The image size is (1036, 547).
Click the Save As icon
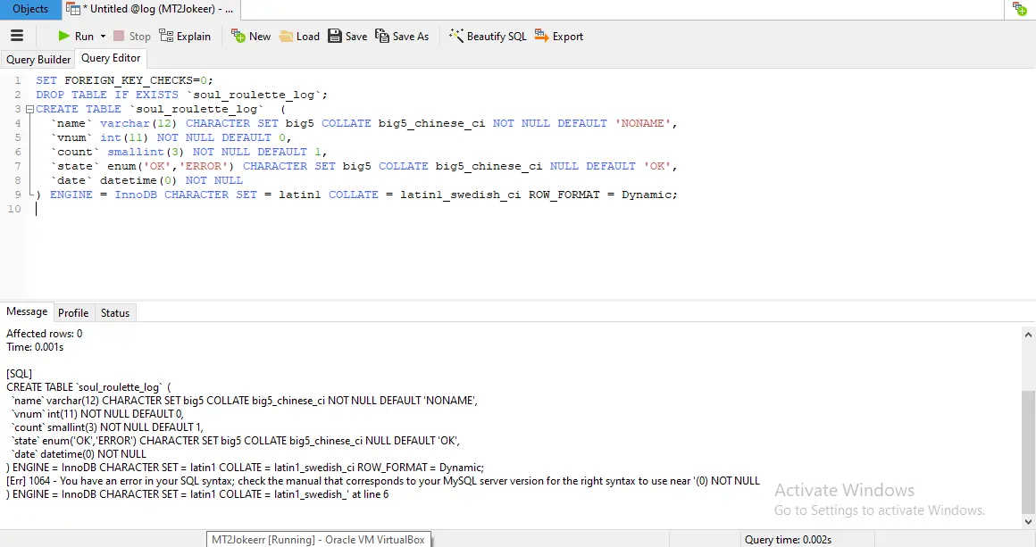(382, 37)
